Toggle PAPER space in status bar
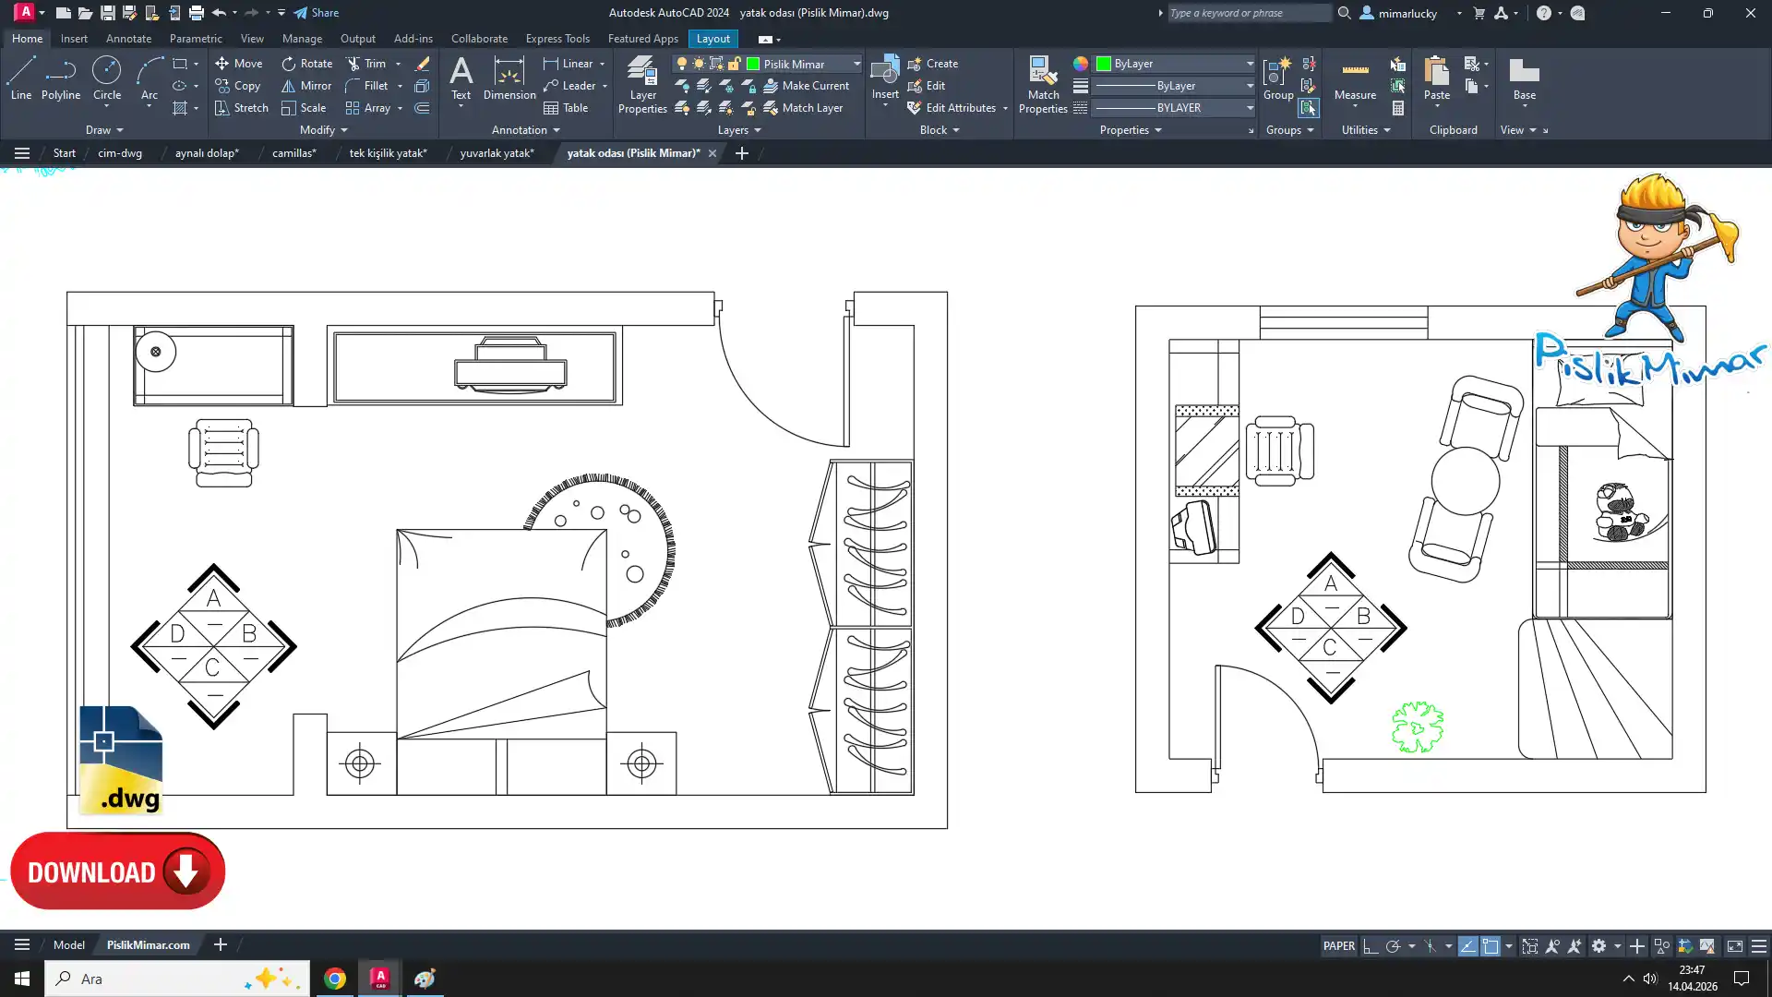The image size is (1772, 997). click(x=1338, y=946)
